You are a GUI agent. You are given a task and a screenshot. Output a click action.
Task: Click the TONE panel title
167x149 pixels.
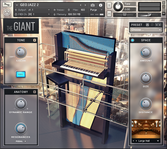coord(21,40)
